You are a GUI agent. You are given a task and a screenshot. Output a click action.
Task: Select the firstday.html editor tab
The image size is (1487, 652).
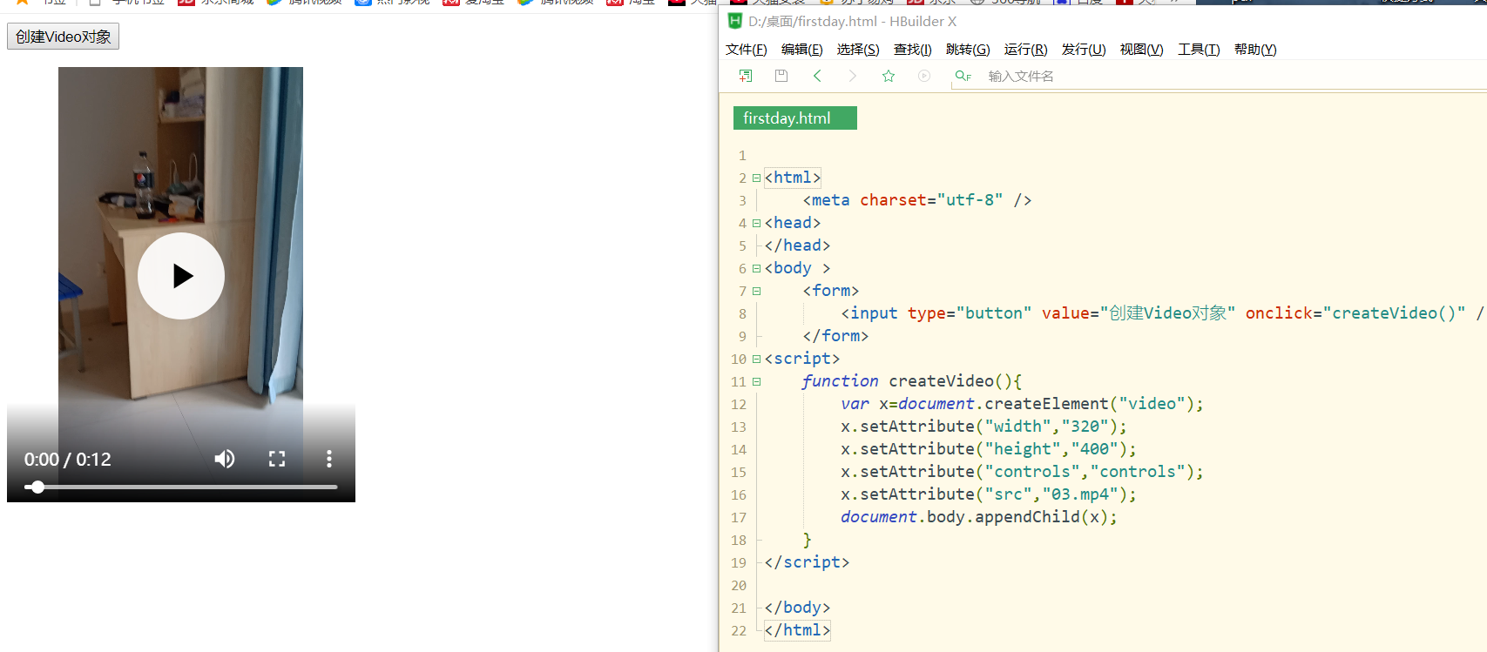tap(795, 118)
